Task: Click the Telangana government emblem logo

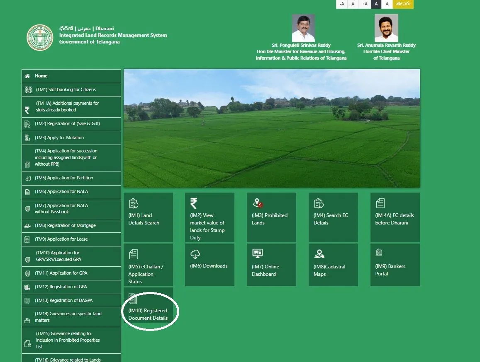Action: point(40,37)
